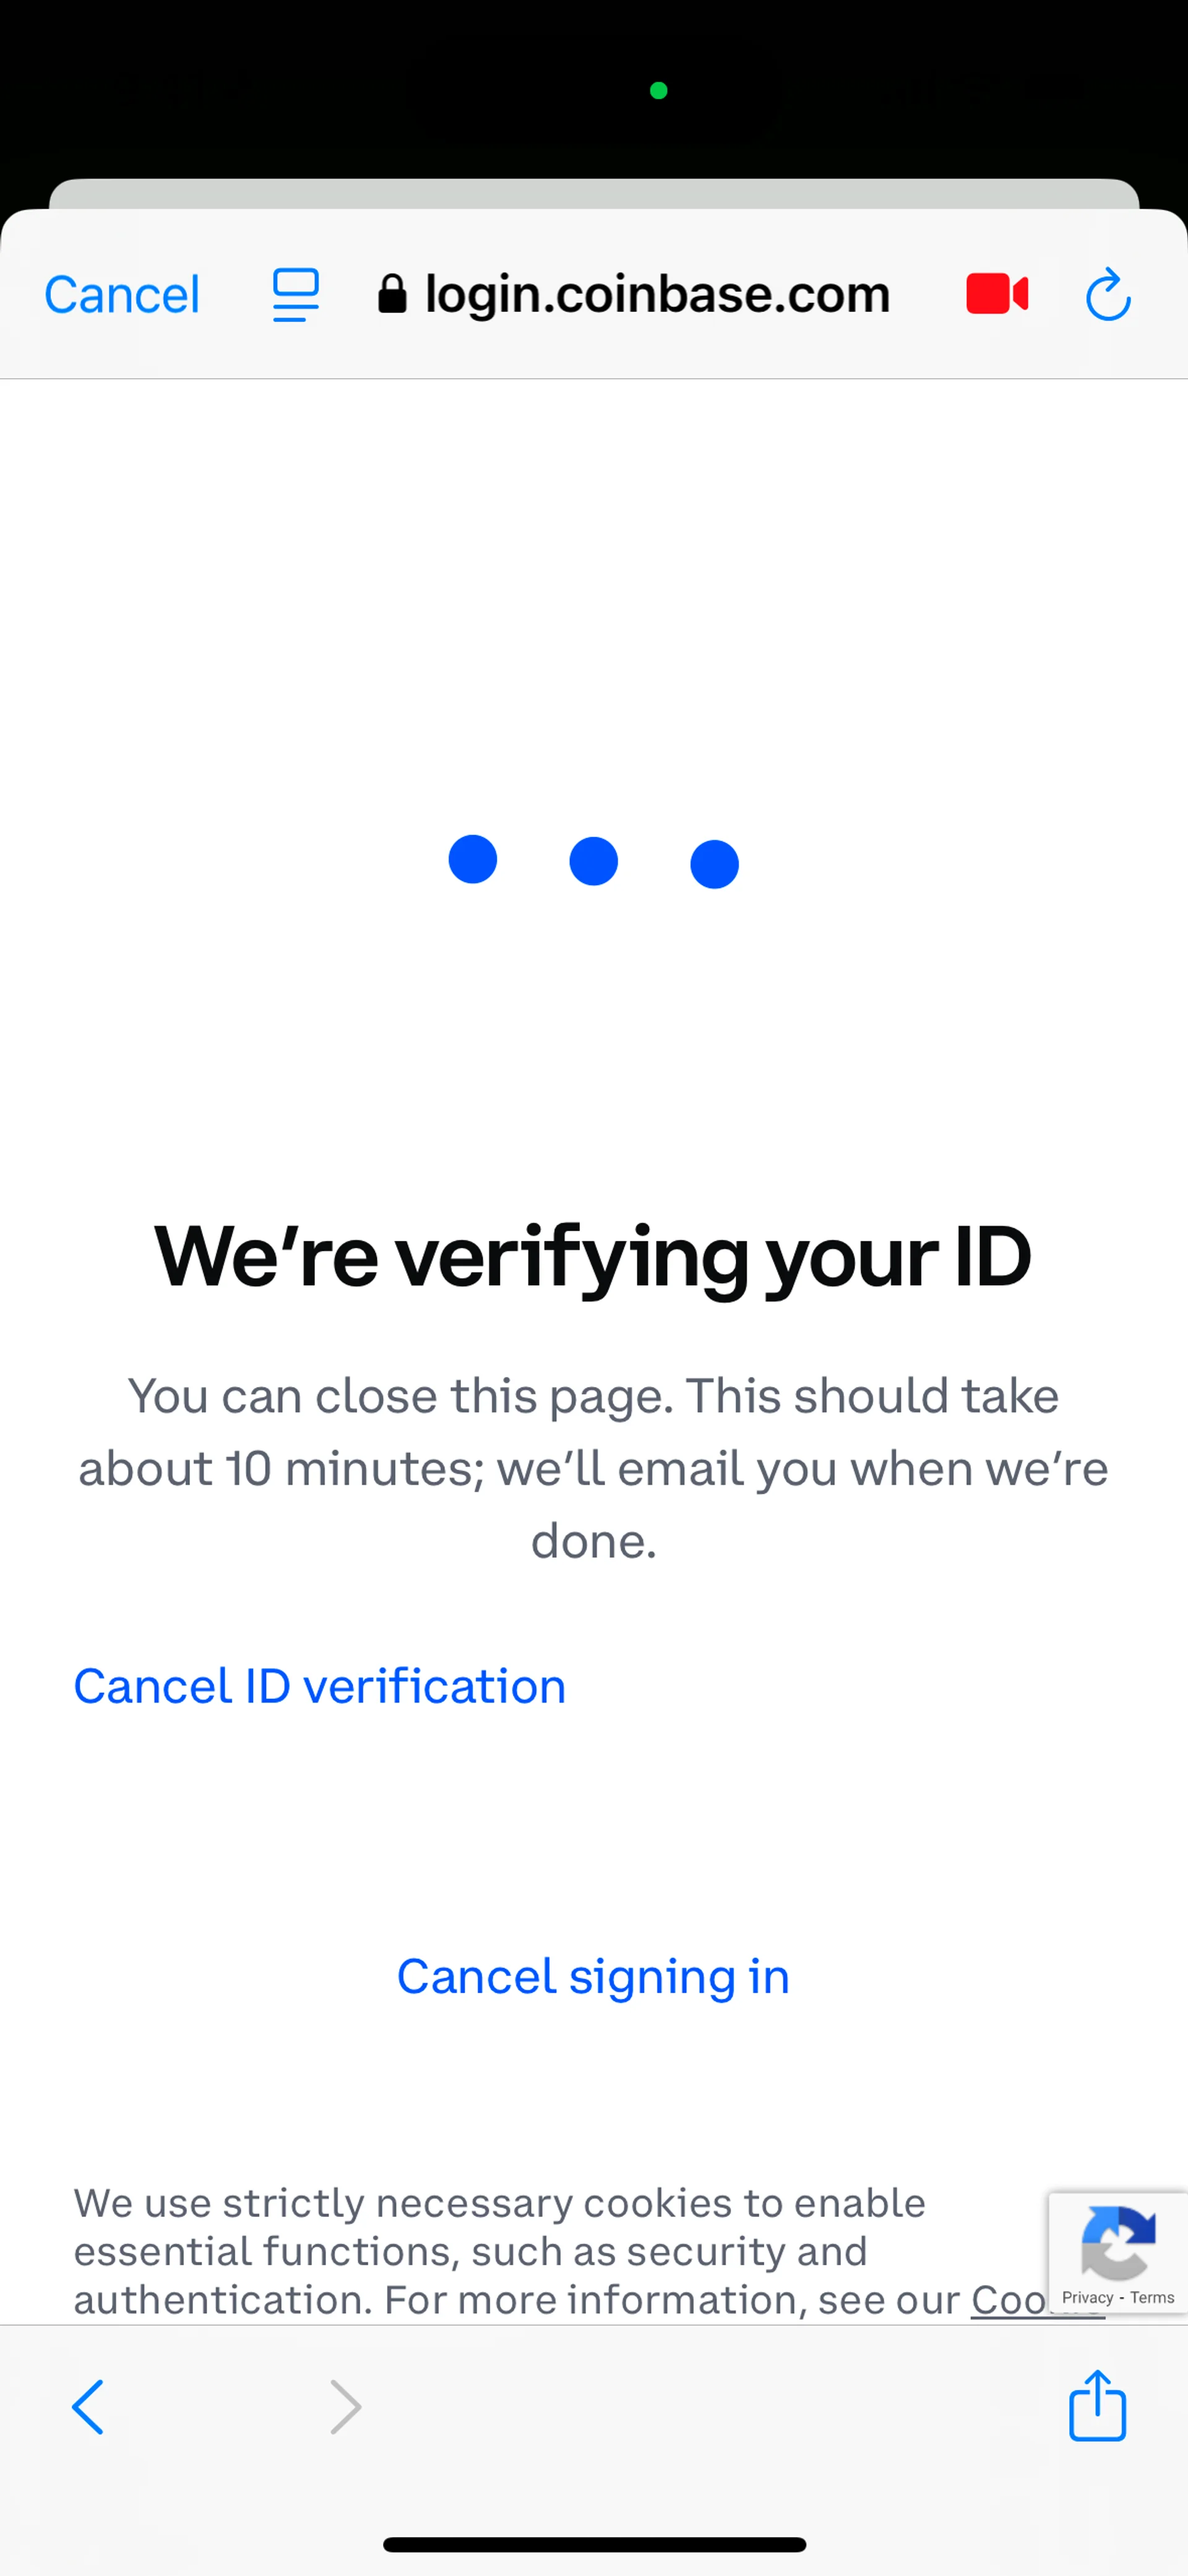The image size is (1188, 2576).
Task: Tap the home indicator bar
Action: tap(594, 2544)
